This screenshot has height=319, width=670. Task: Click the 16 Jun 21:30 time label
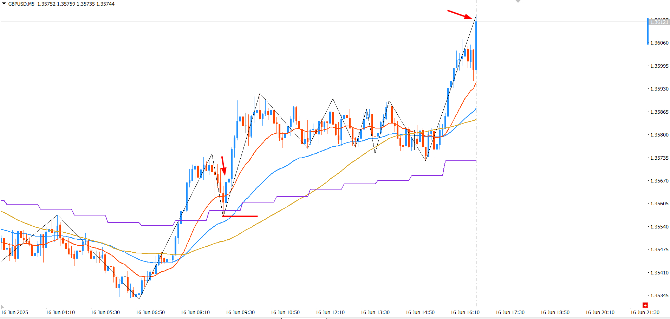645,312
